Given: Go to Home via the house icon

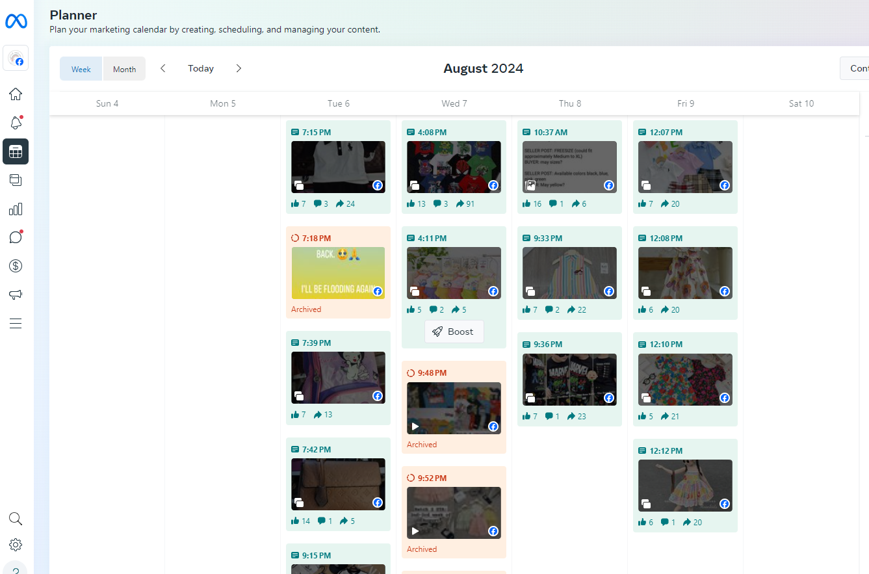Looking at the screenshot, I should point(16,94).
